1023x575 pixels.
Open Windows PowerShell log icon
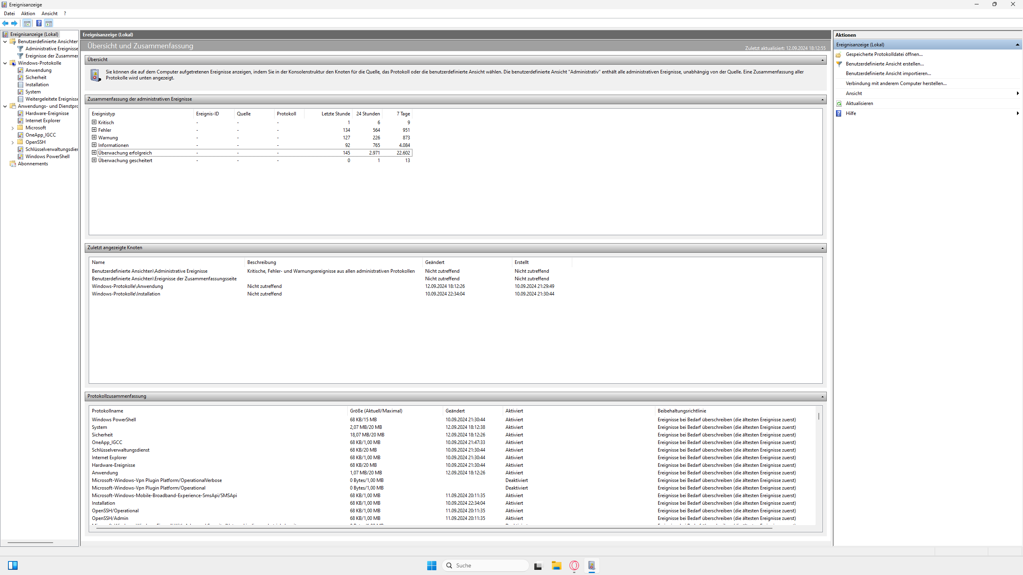click(20, 157)
